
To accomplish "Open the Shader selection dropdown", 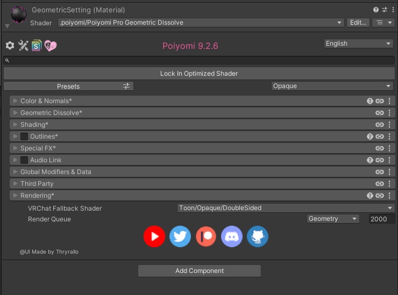I will [x=201, y=23].
